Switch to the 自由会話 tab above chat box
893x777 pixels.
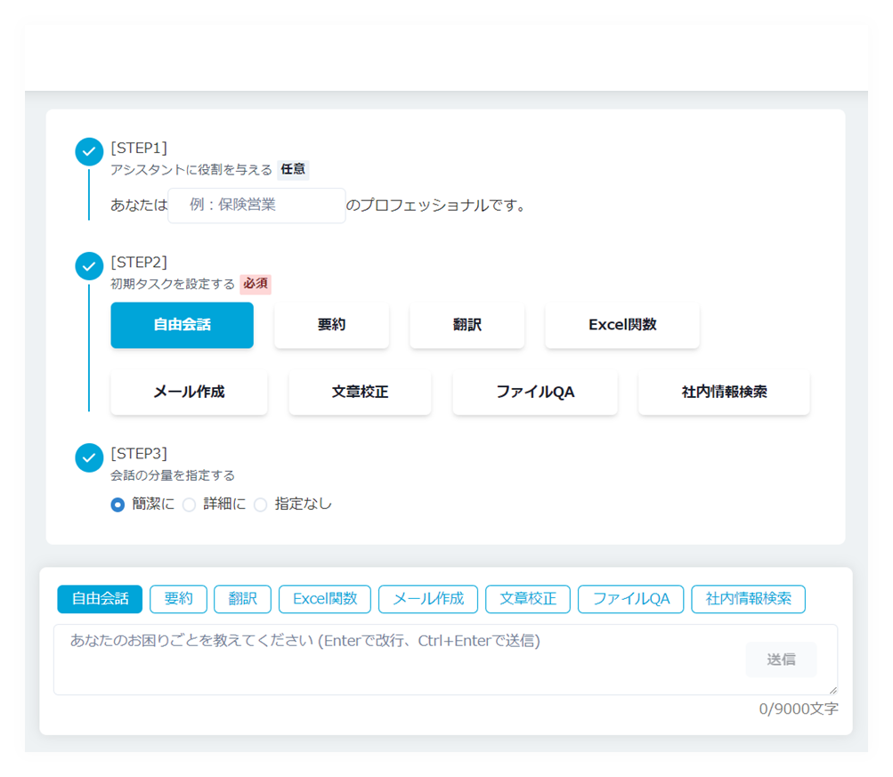(100, 599)
